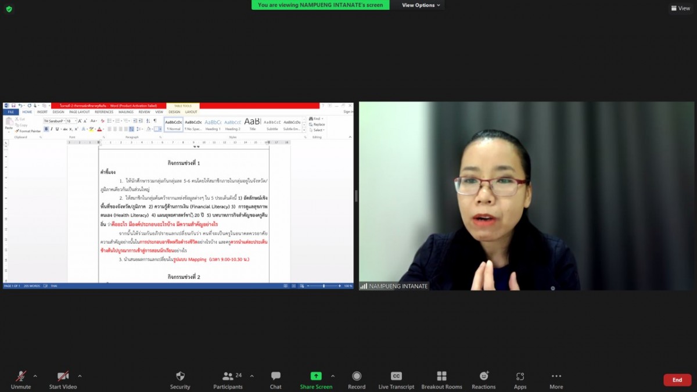Unmute the microphone in Zoom
The image size is (697, 392).
(x=21, y=380)
